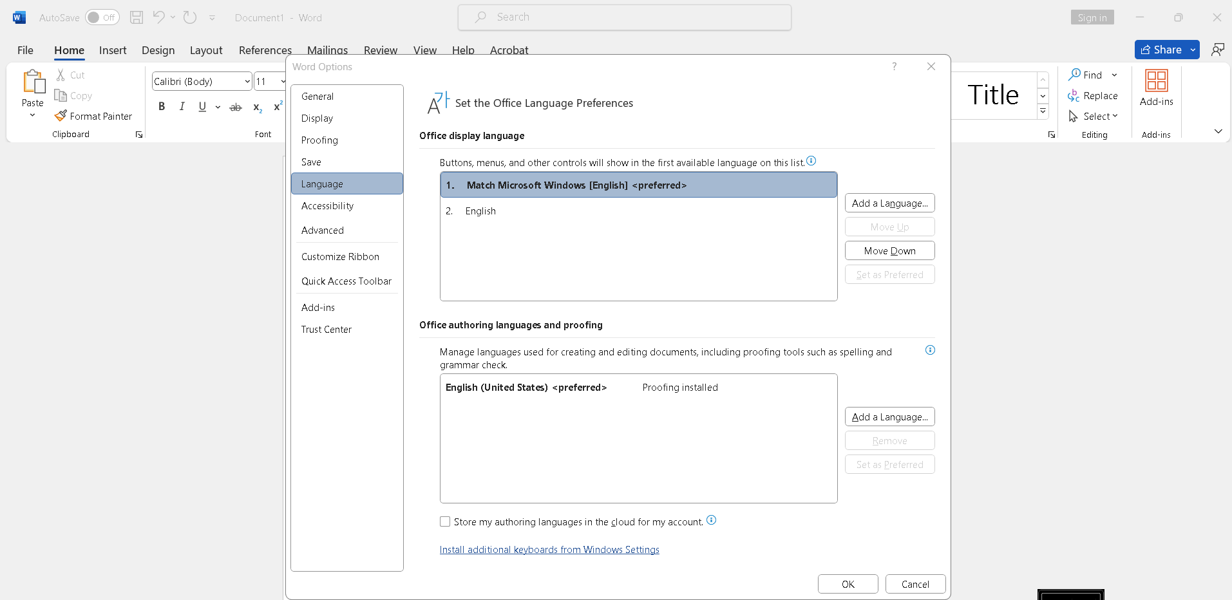The height and width of the screenshot is (600, 1232).
Task: Check Store my authoring languages in cloud
Action: pyautogui.click(x=445, y=522)
